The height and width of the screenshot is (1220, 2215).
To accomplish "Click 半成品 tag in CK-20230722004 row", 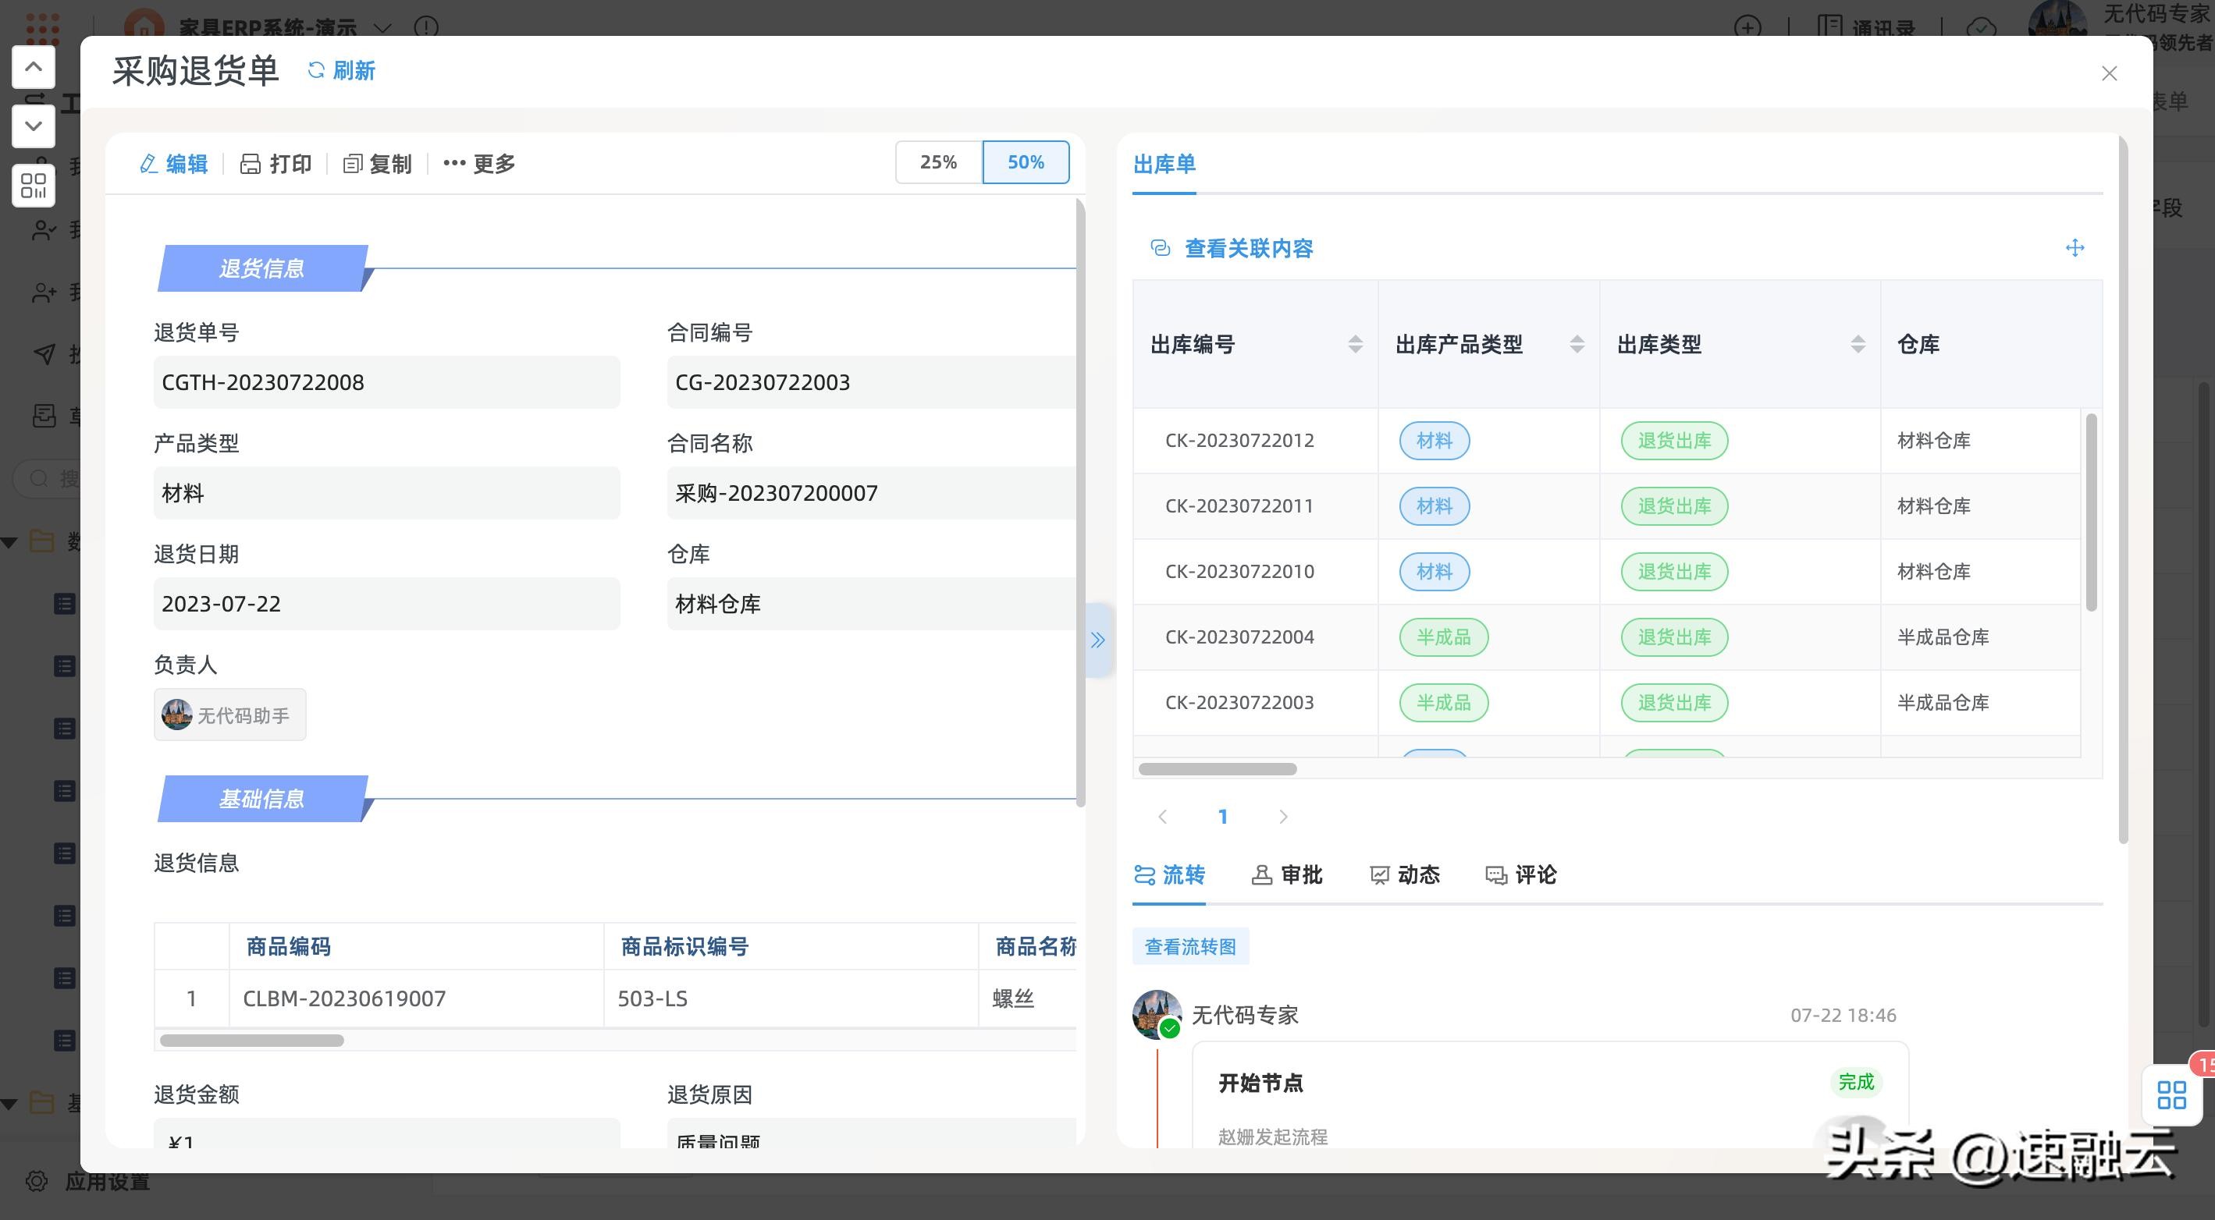I will coord(1444,637).
